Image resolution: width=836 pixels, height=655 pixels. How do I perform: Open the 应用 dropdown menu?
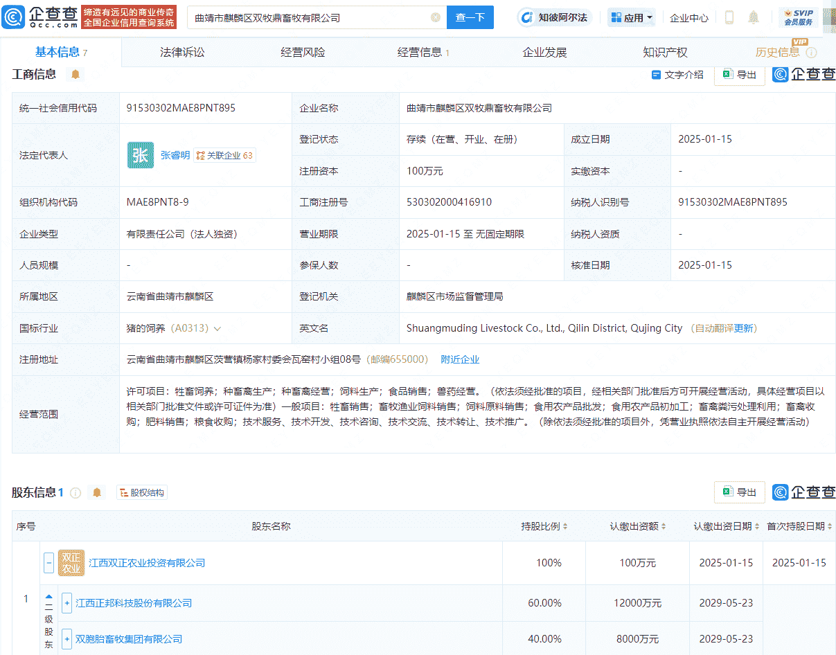pyautogui.click(x=631, y=17)
